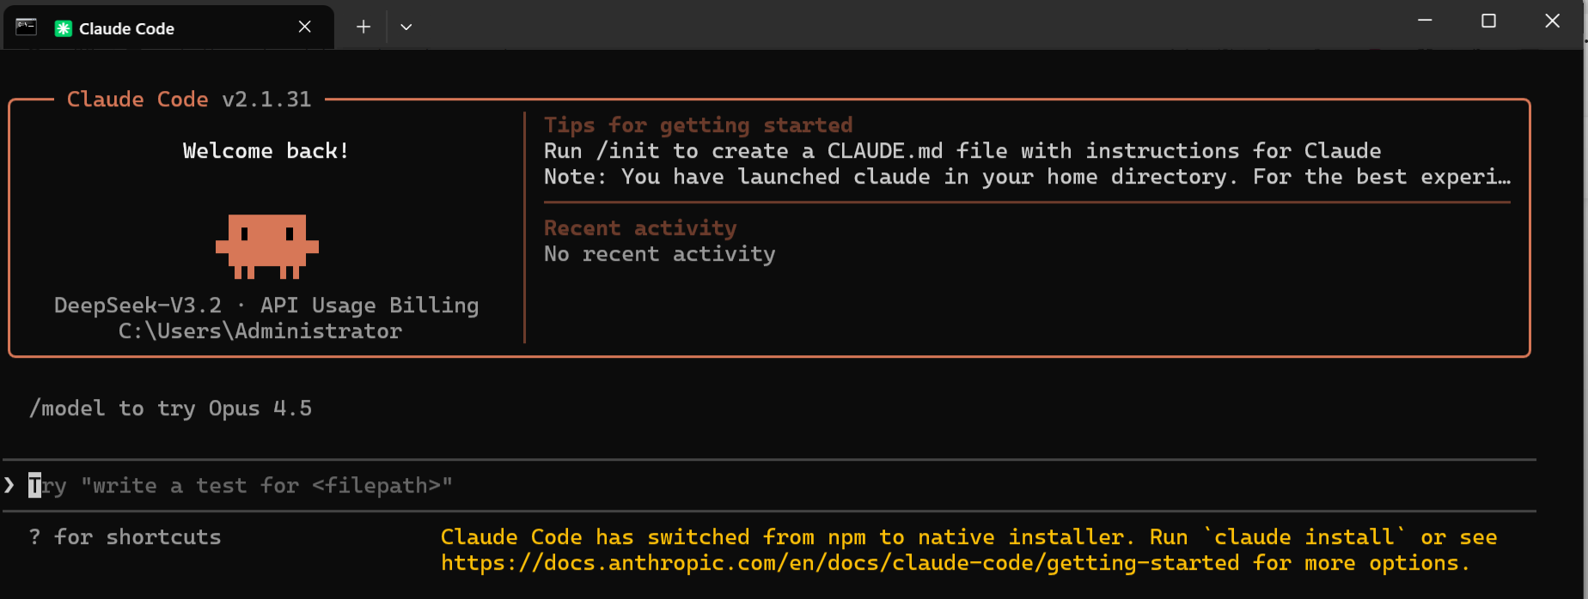This screenshot has width=1588, height=599.
Task: Click the Claude pixel mascot logo
Action: [x=266, y=246]
